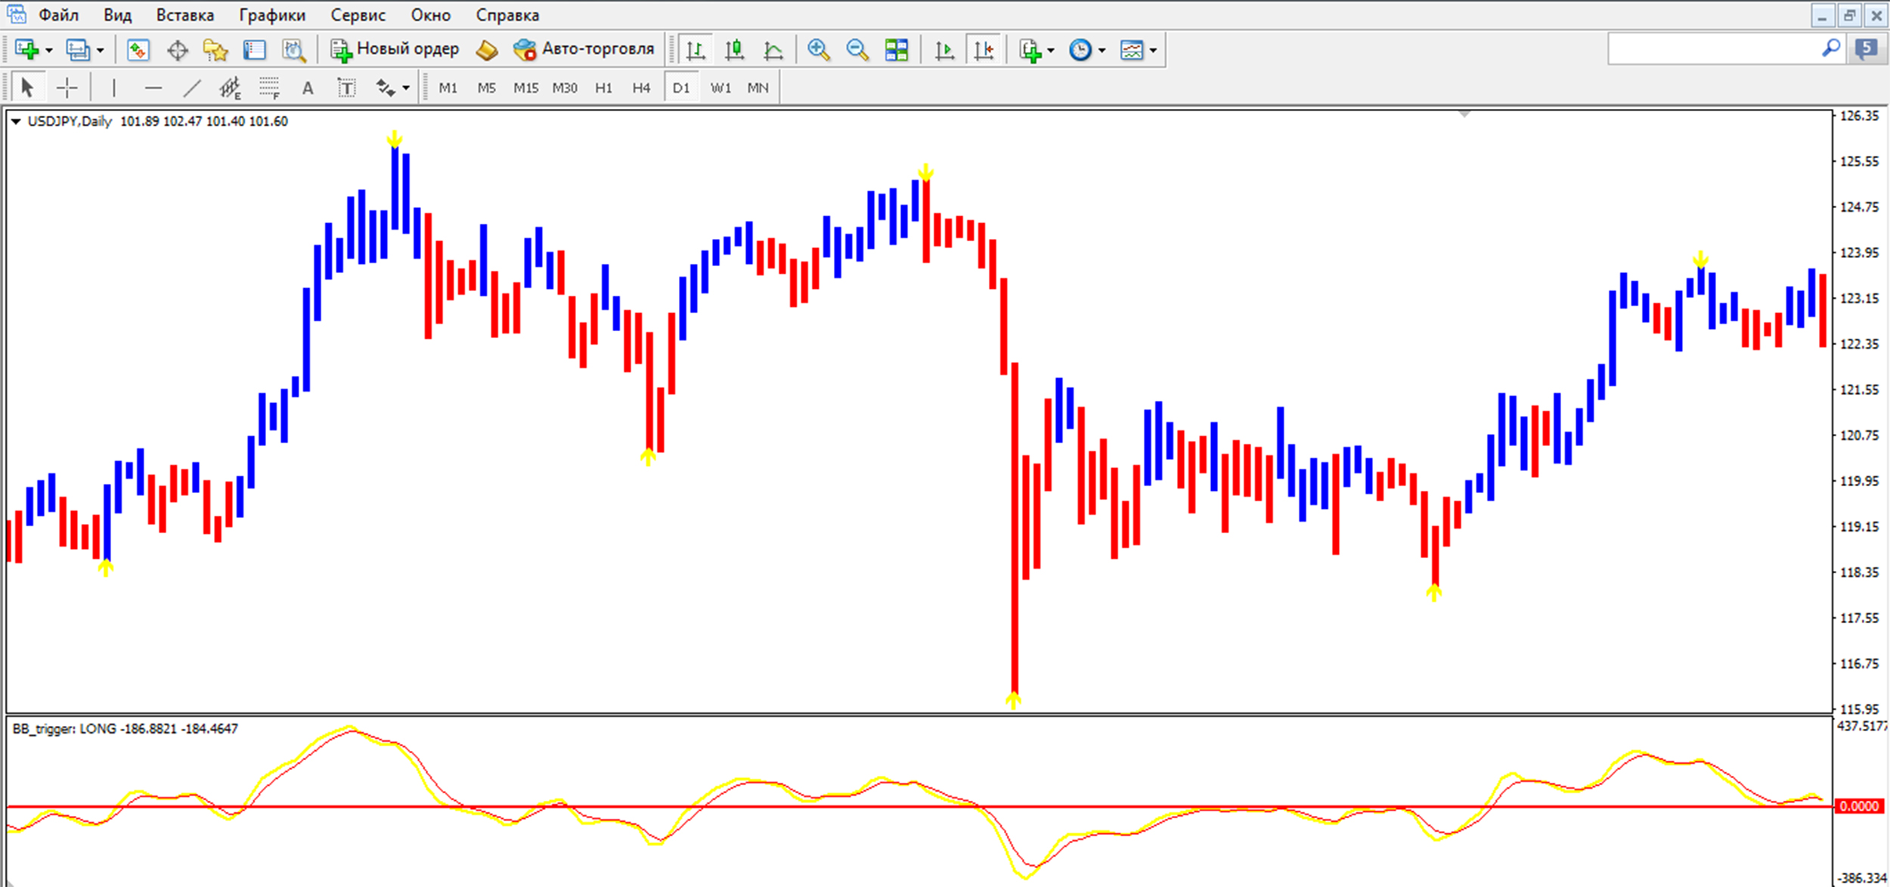Screen dimensions: 1890x887
Task: Select the Text Label tool
Action: 346,88
